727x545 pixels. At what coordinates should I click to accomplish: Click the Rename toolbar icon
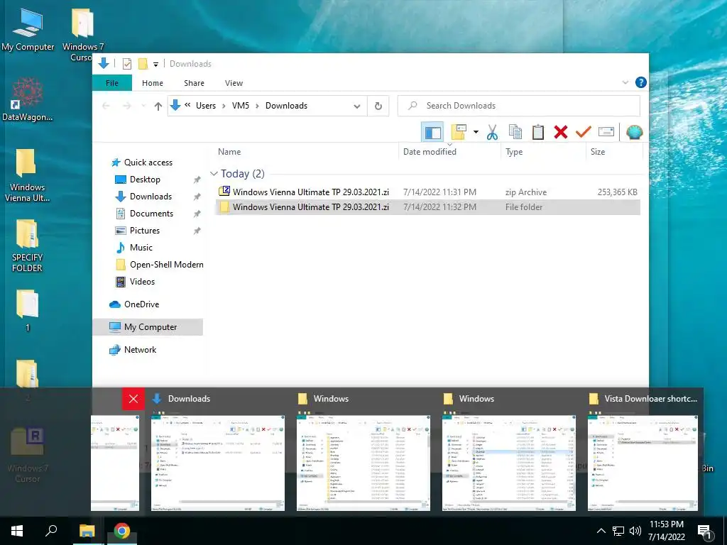tap(606, 133)
